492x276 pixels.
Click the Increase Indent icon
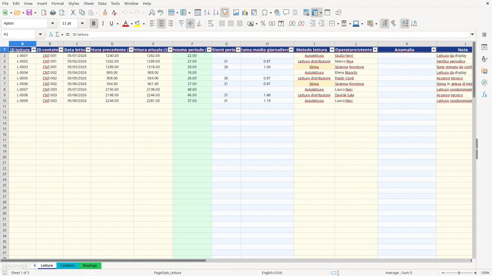(312, 24)
